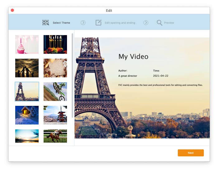
Task: Go to the Preview step
Action: click(x=169, y=23)
